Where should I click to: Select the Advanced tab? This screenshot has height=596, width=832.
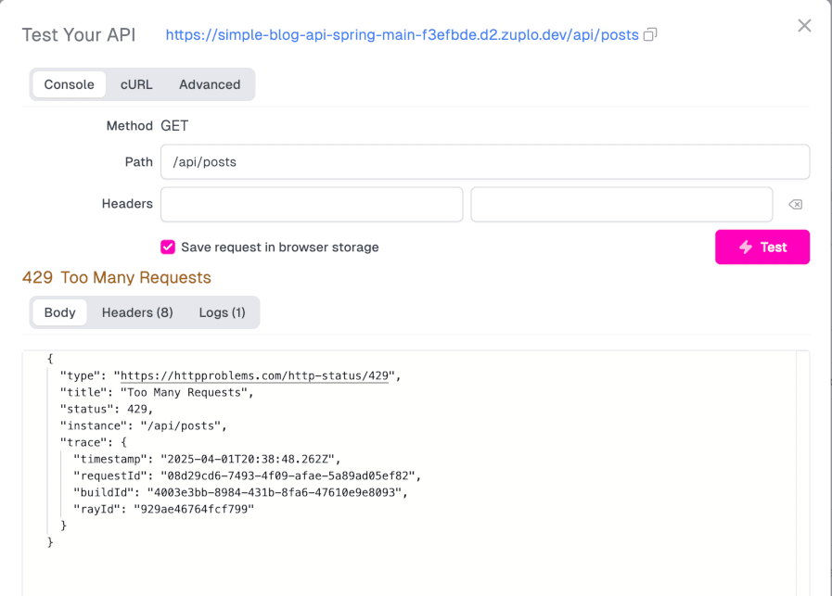(210, 84)
